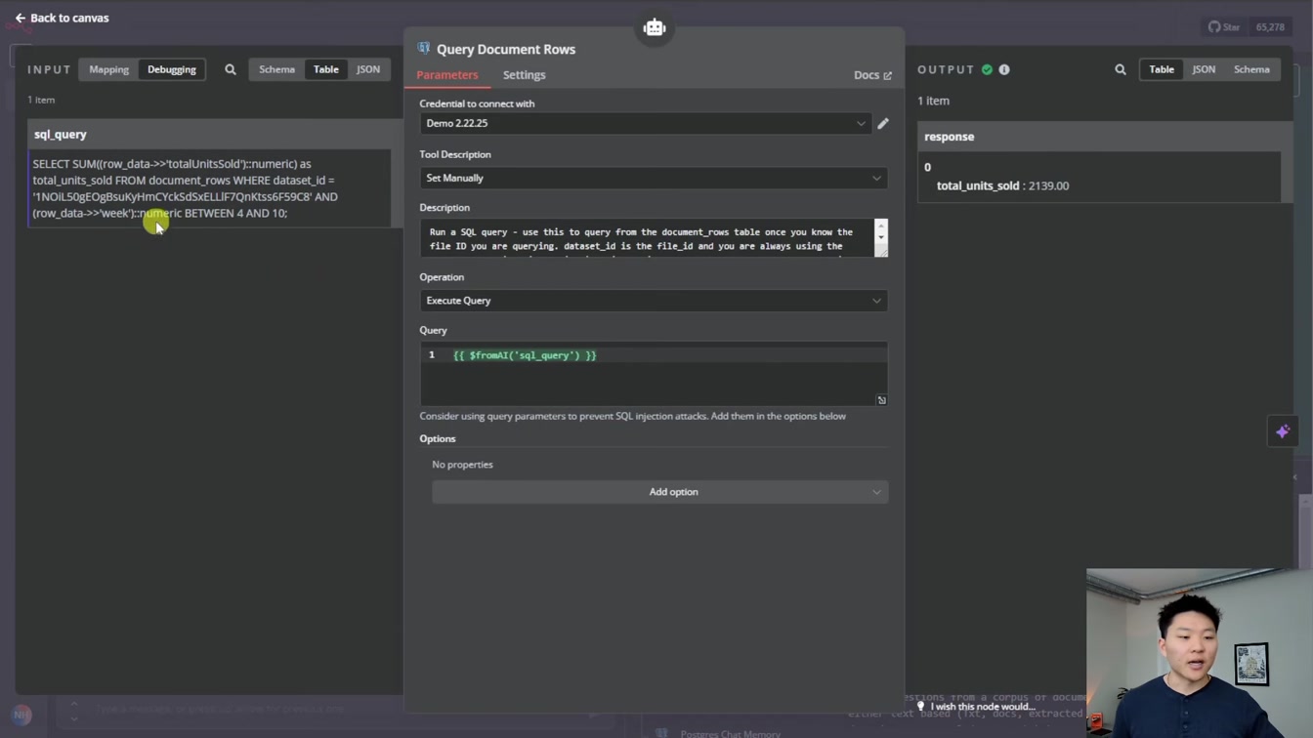Open the Tool Description Set Manually dropdown
Image resolution: width=1313 pixels, height=738 pixels.
coord(654,178)
